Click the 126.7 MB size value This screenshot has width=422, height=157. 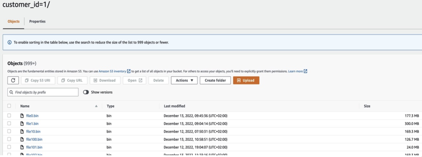412,139
